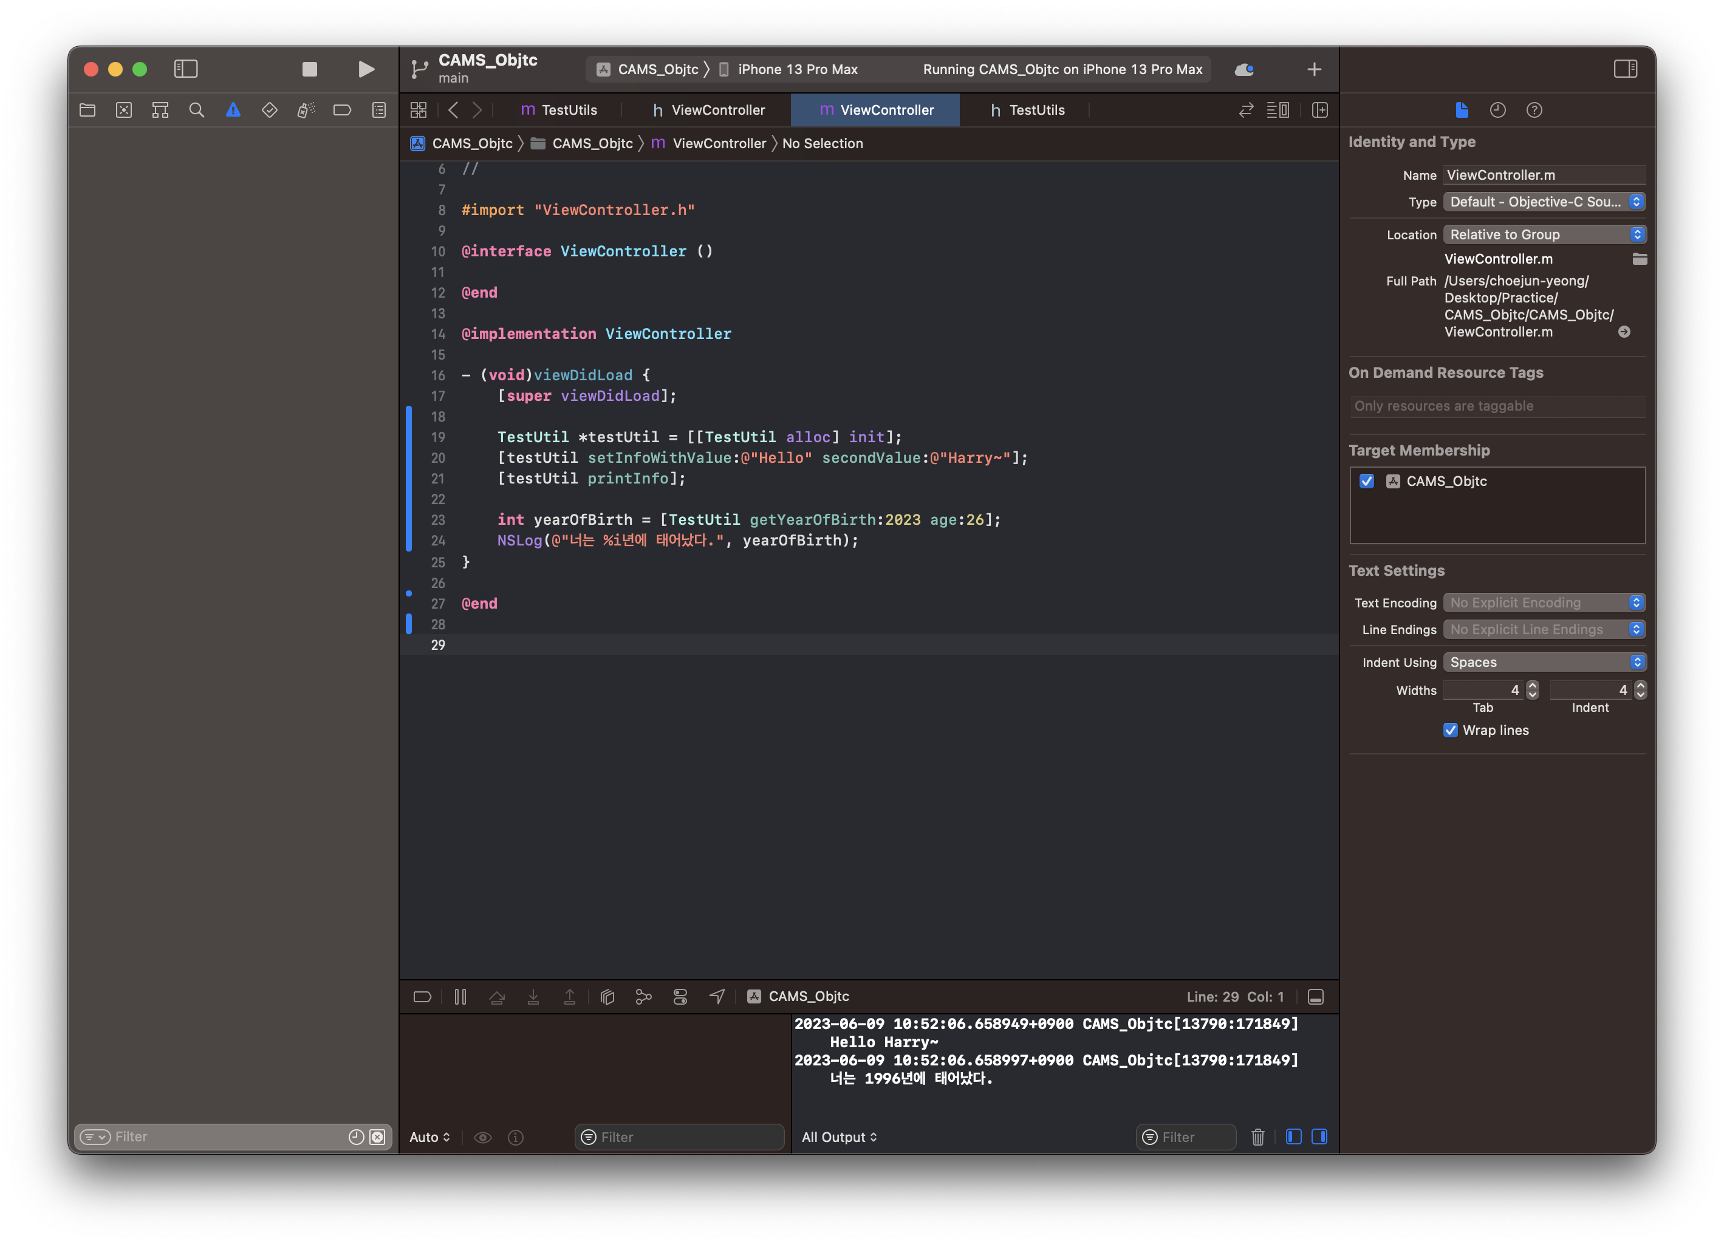The image size is (1724, 1244).
Task: Select iPhone 13 Pro Max run destination
Action: coord(796,69)
